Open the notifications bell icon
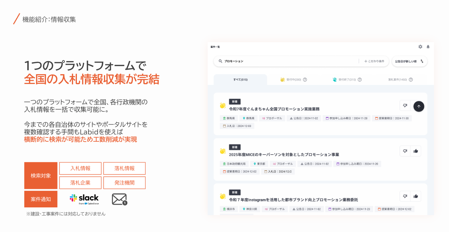This screenshot has width=449, height=232. coord(428,47)
